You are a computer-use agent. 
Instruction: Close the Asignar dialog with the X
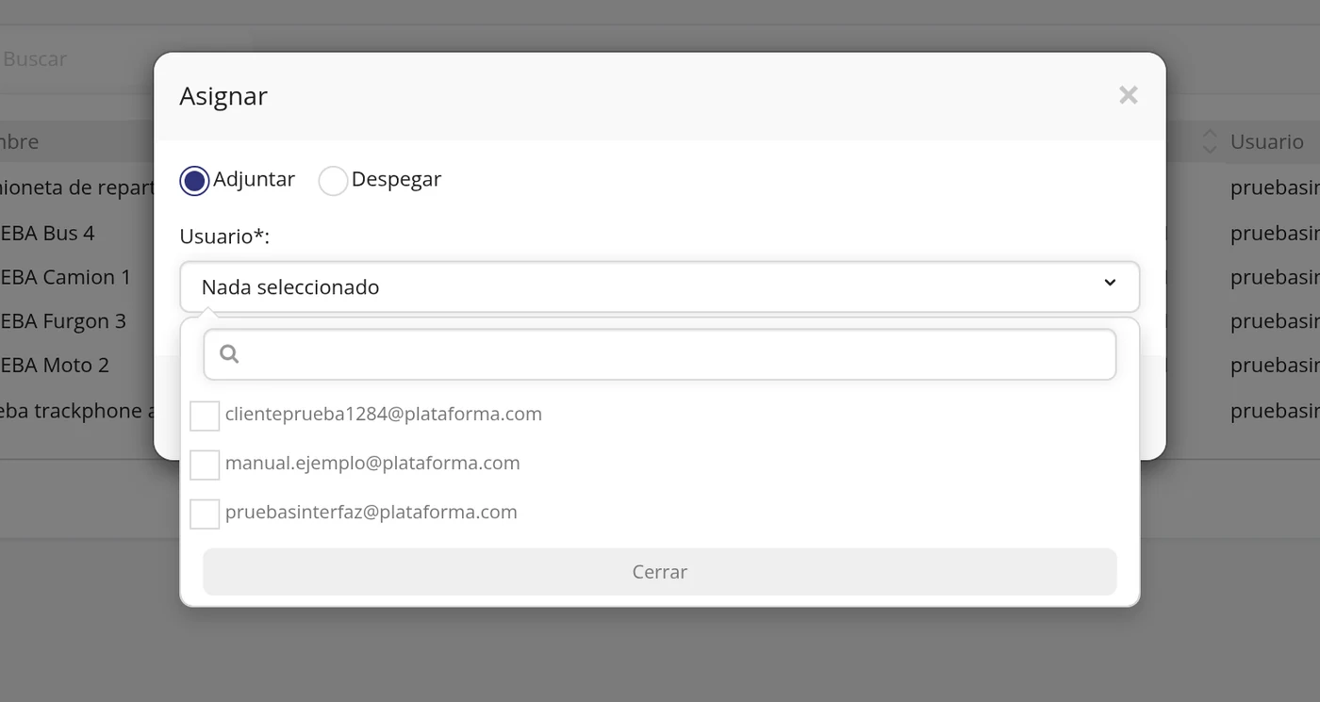coord(1128,95)
